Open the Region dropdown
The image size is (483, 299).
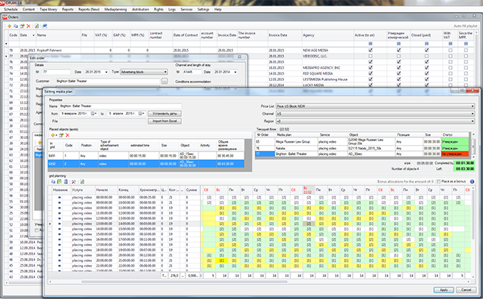(472, 121)
